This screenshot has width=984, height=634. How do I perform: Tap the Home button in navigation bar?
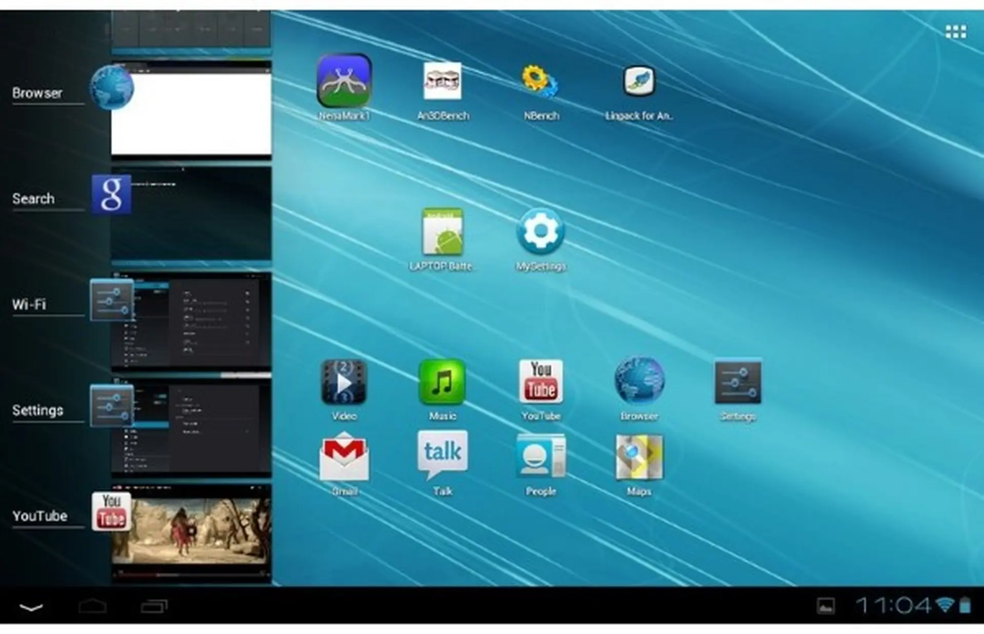(x=93, y=606)
